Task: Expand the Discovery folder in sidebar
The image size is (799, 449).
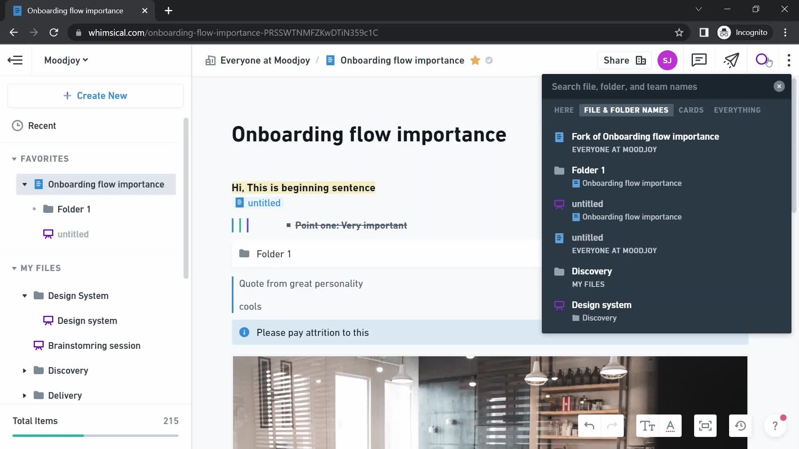Action: coord(25,370)
